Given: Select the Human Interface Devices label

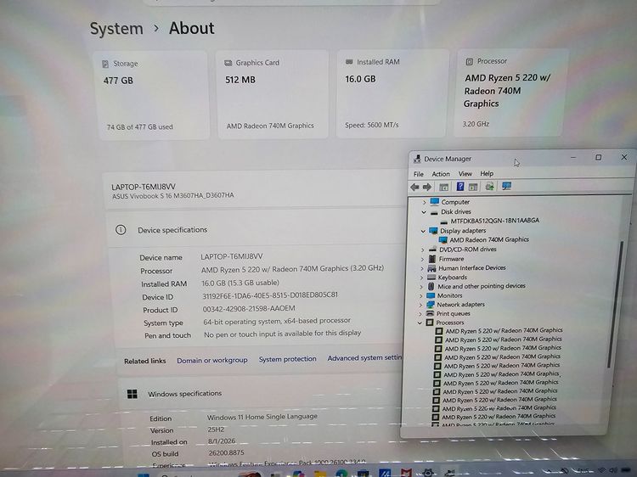Looking at the screenshot, I should (x=472, y=268).
